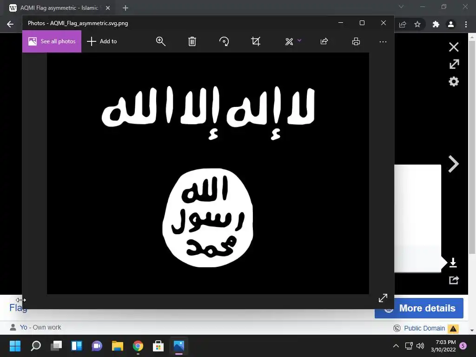Open Chrome profile icon

click(x=451, y=24)
